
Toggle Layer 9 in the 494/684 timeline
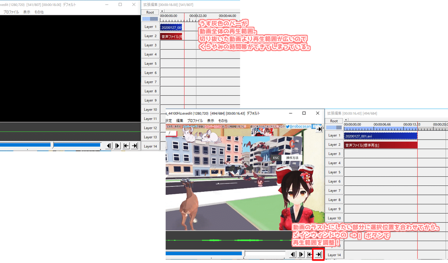pos(334,209)
